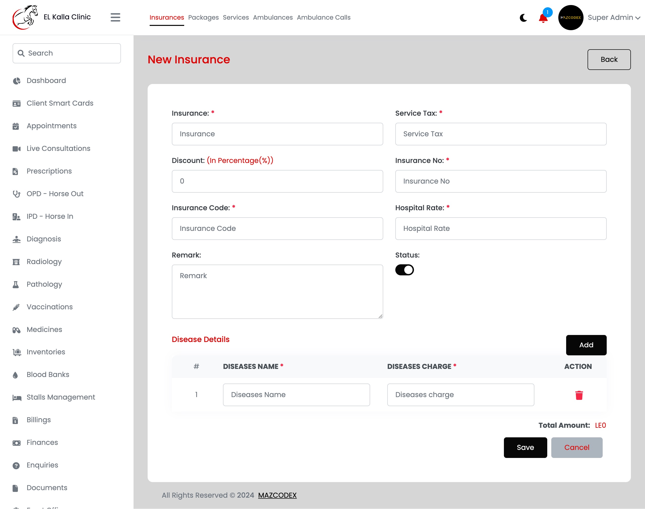
Task: Toggle dark mode moon icon
Action: point(523,18)
